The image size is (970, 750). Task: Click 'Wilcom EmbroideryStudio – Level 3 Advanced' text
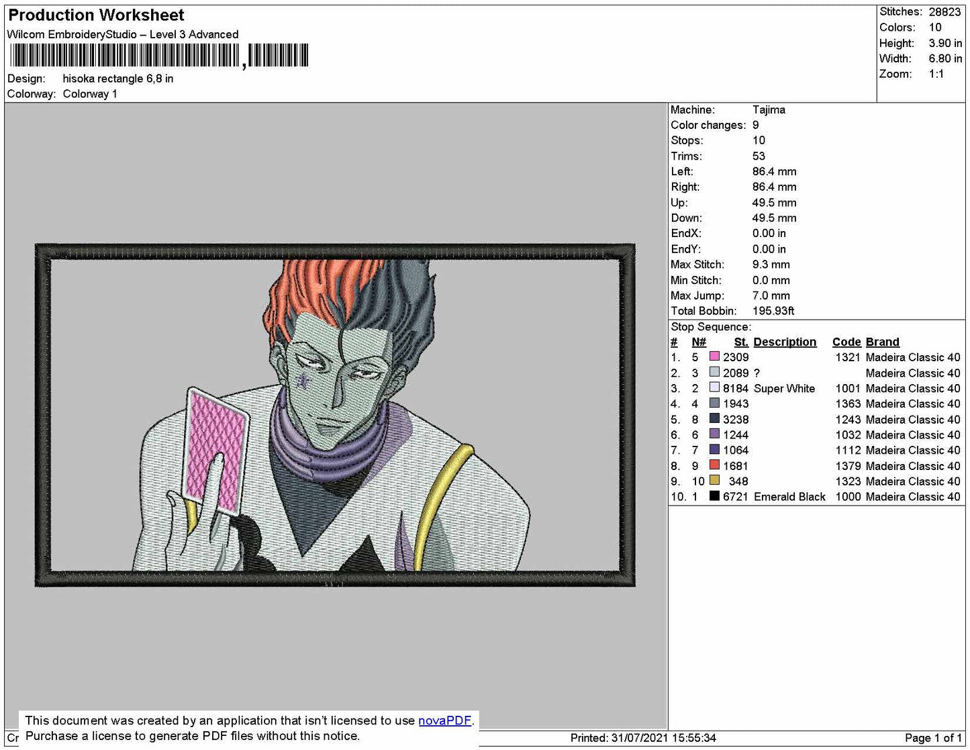click(123, 34)
